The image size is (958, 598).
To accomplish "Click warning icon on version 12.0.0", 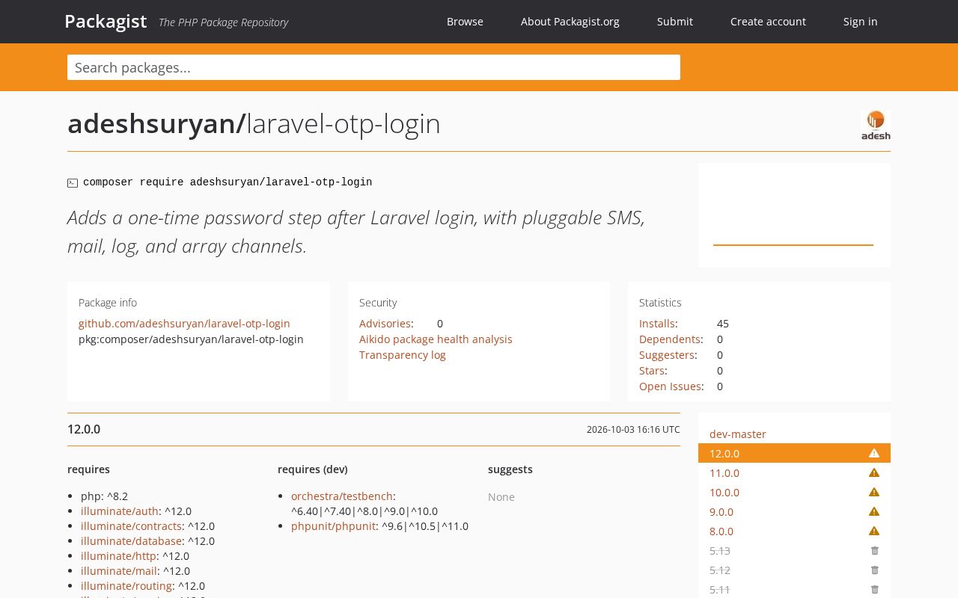I will pos(874,454).
